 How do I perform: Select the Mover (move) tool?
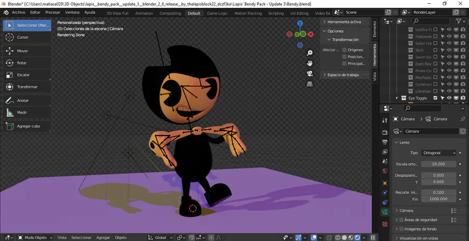click(27, 51)
